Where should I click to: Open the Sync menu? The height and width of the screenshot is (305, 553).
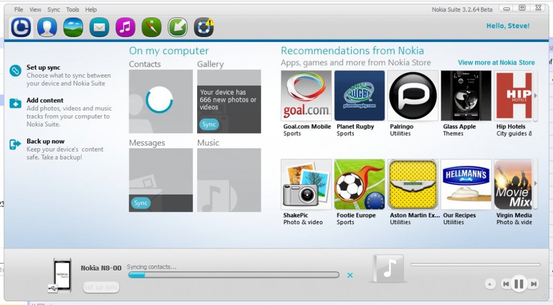click(53, 10)
